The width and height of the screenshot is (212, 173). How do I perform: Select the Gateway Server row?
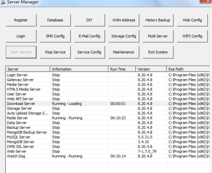point(108,80)
